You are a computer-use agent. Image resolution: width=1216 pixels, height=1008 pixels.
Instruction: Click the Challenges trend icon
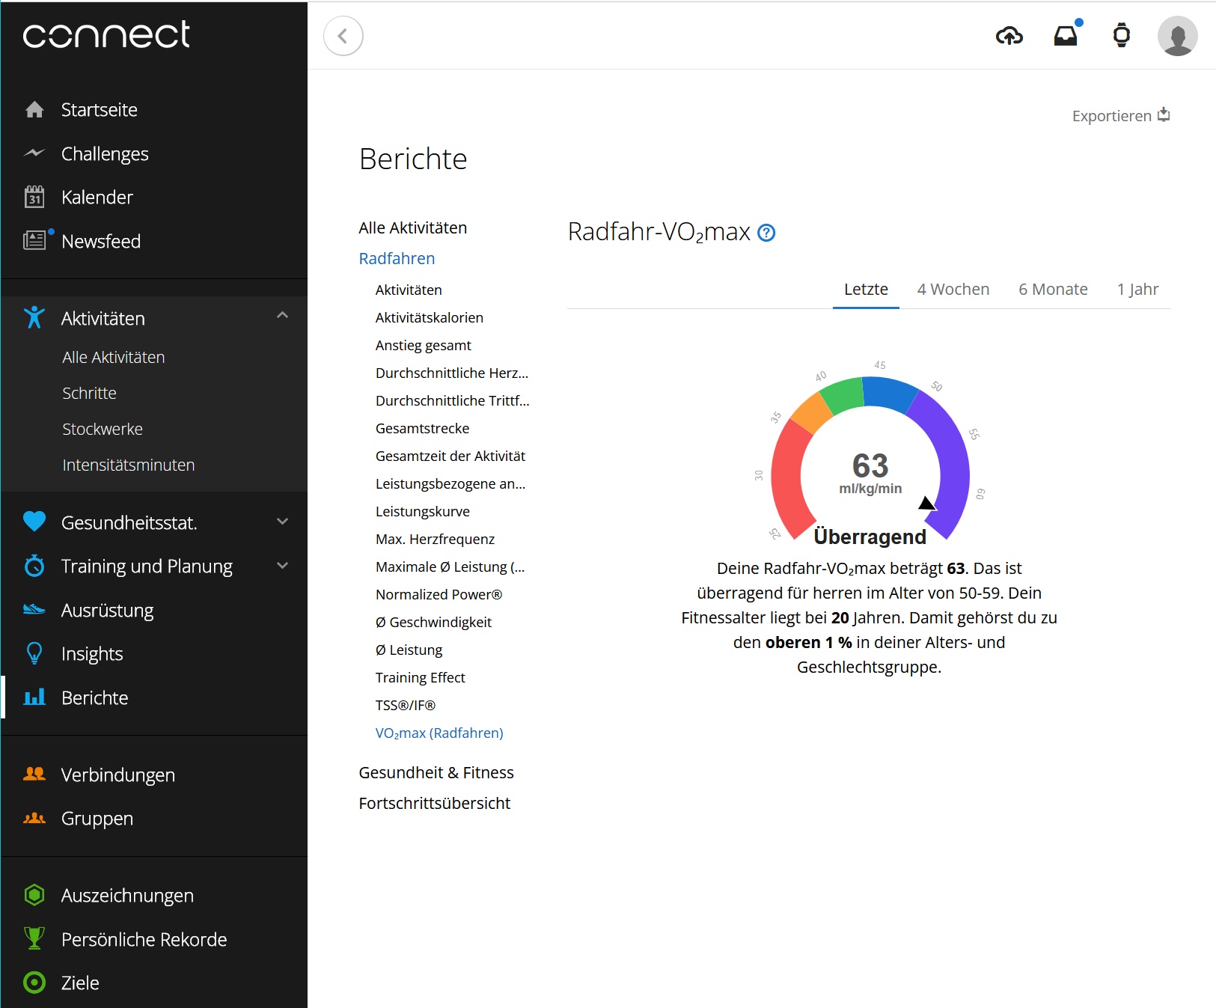pos(34,153)
